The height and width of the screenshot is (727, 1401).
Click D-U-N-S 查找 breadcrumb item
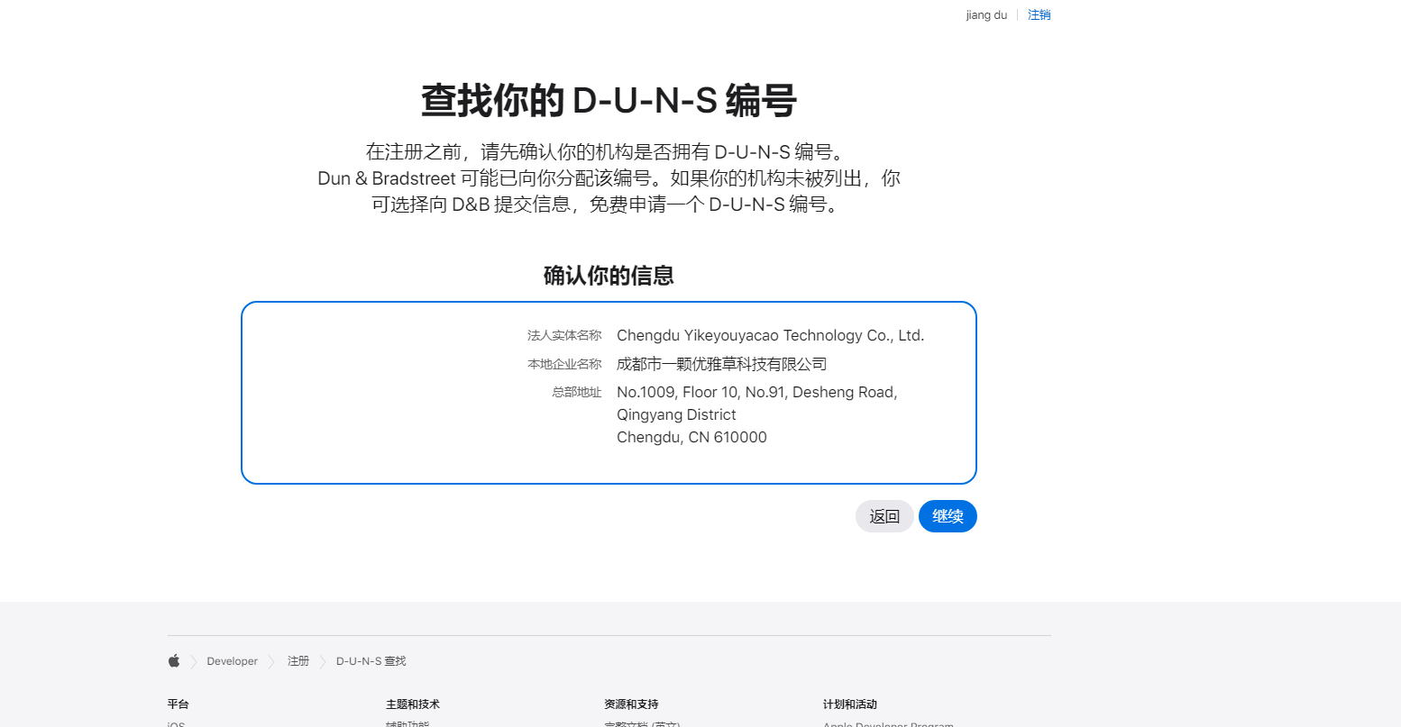(371, 661)
